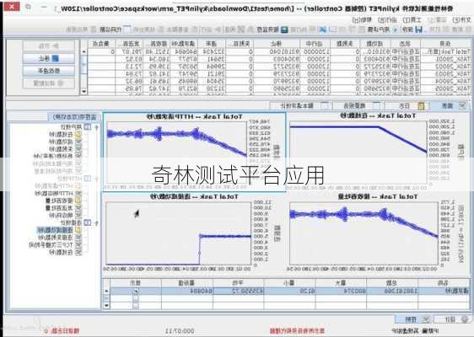Click the 000:07:11 elapsed time in status bar
Viewport: 474px width, 337px height.
[x=180, y=331]
